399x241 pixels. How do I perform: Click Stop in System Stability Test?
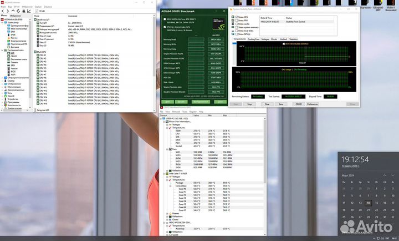click(249, 104)
